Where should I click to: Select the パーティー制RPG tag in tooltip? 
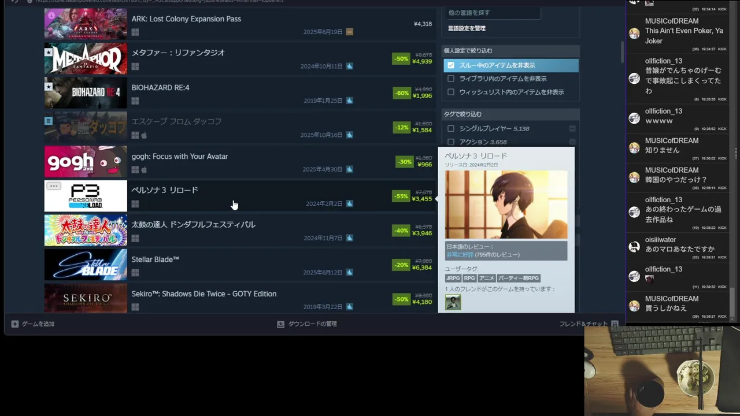[x=519, y=278]
